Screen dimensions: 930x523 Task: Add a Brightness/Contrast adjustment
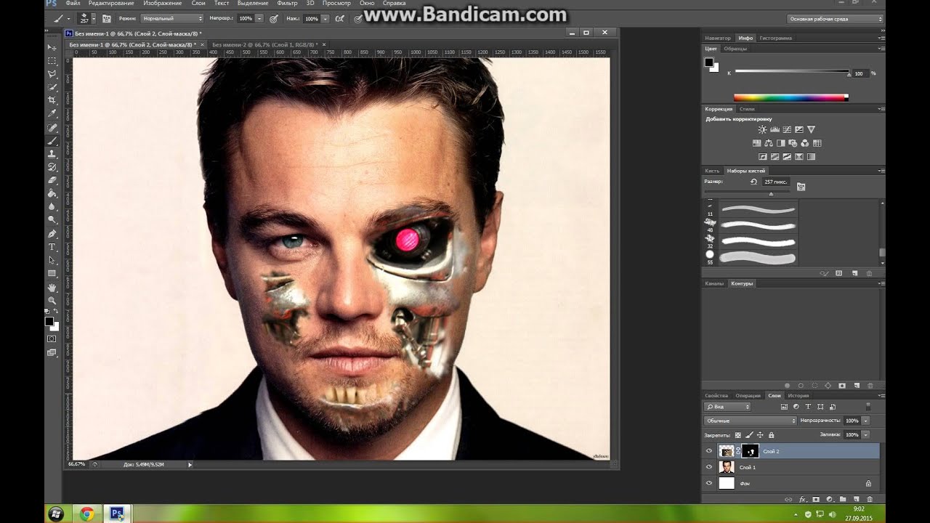coord(762,129)
